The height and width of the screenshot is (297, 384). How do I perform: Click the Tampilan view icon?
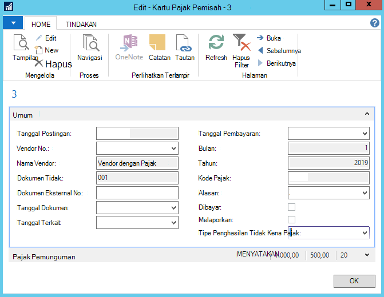(x=21, y=43)
